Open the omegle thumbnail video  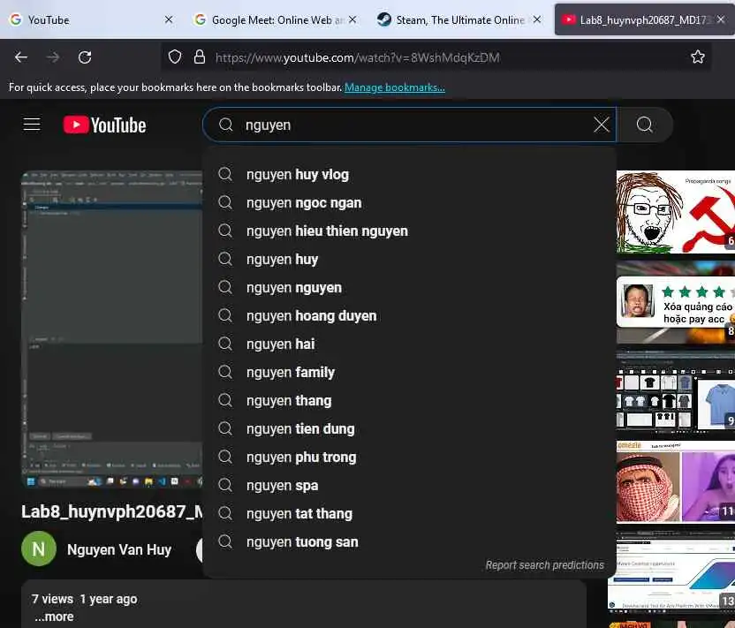point(676,481)
